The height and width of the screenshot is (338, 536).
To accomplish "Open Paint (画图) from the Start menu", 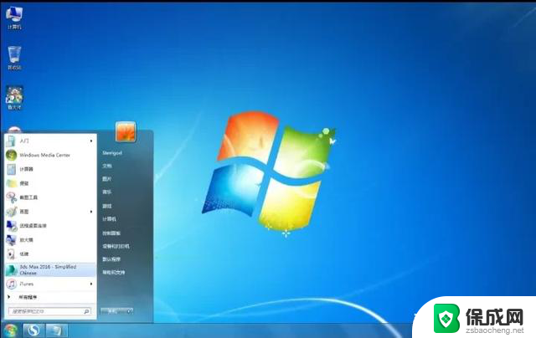I will tap(50, 212).
